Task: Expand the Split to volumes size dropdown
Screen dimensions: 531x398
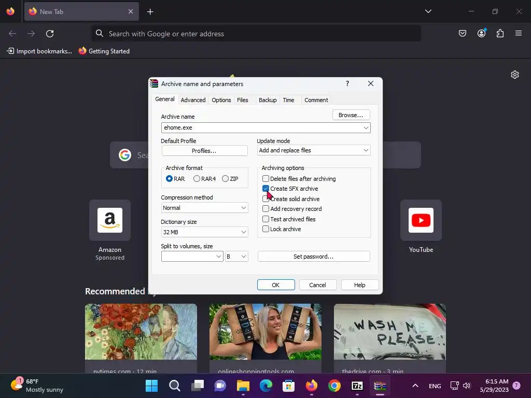Action: click(219, 257)
